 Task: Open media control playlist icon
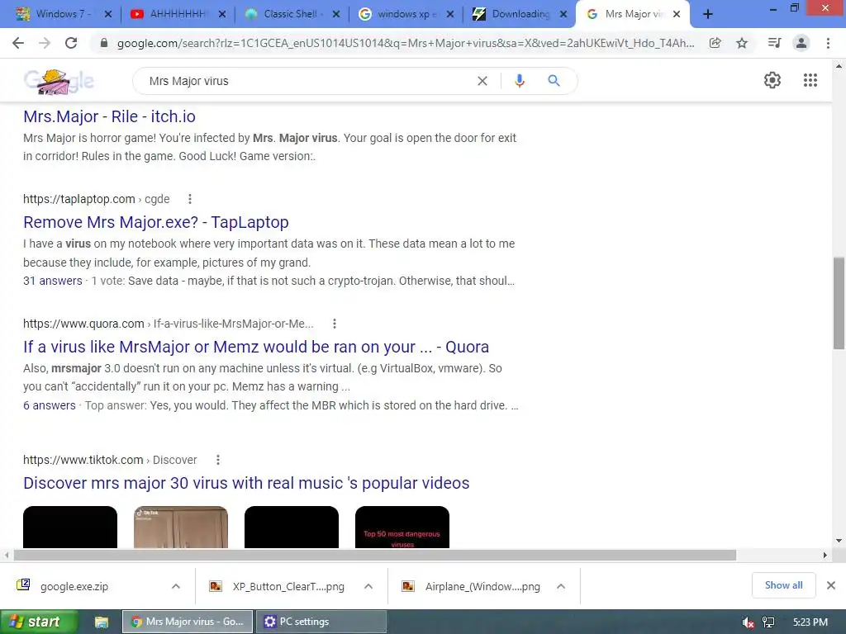pos(774,43)
